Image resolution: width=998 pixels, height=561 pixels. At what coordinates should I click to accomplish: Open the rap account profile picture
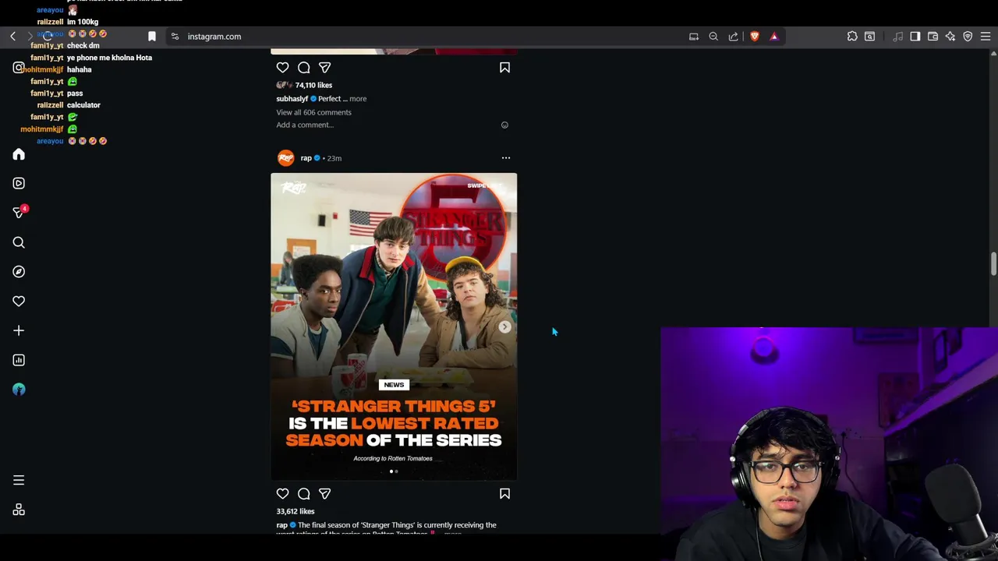tap(285, 158)
